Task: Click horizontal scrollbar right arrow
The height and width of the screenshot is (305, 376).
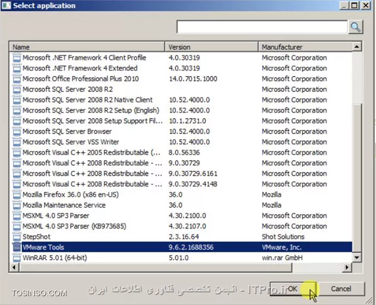Action: [x=347, y=267]
